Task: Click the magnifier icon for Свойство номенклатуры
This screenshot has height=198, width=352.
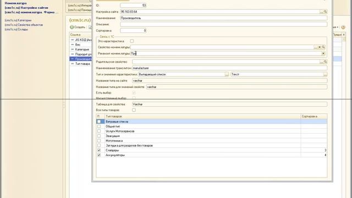Action: (323, 47)
